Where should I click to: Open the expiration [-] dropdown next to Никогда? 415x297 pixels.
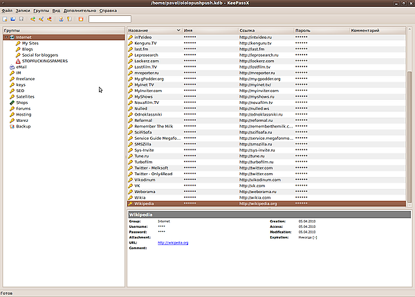pyautogui.click(x=315, y=237)
